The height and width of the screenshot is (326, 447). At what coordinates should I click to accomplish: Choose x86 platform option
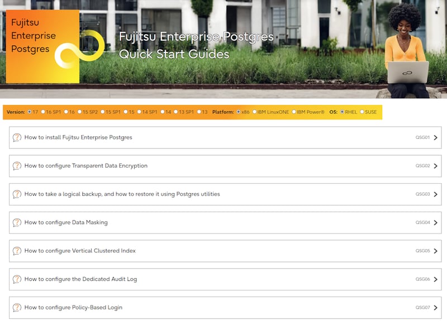point(239,112)
